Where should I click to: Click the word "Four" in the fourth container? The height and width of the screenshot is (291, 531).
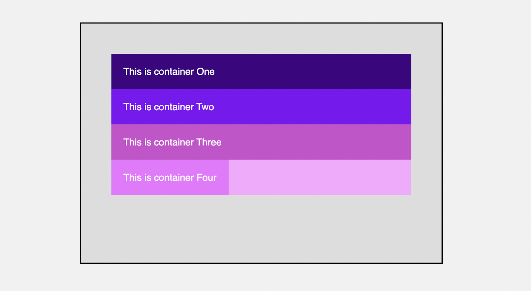(x=206, y=178)
